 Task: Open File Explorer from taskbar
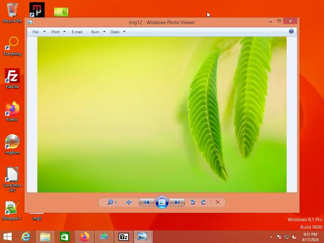tap(45, 237)
